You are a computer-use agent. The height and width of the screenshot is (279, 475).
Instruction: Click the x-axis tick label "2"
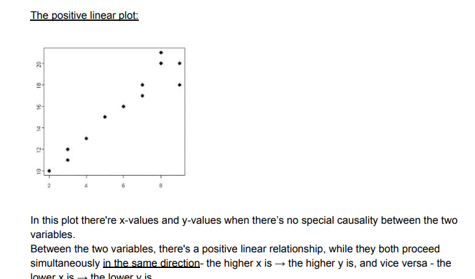tap(49, 185)
